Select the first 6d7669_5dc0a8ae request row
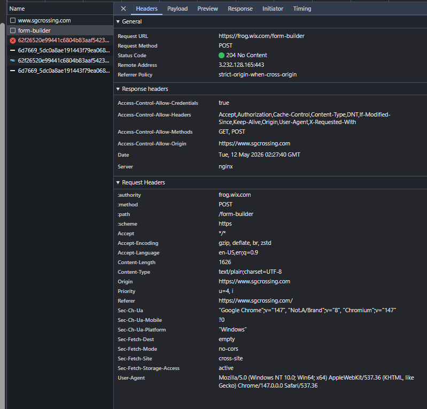The height and width of the screenshot is (409, 427). pos(60,50)
